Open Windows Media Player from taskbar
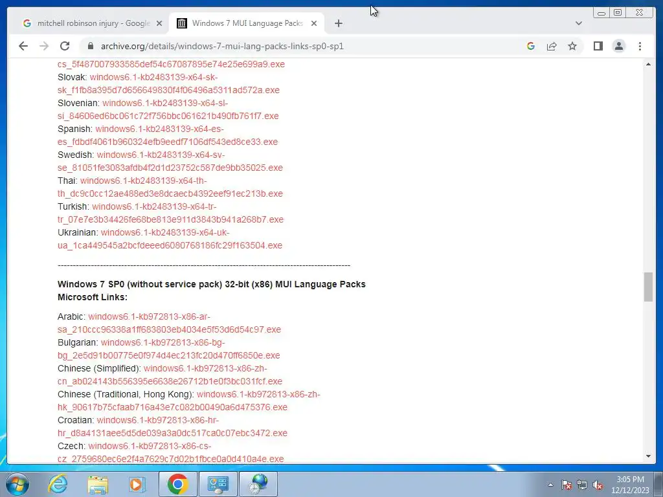The height and width of the screenshot is (497, 663). coord(137,484)
